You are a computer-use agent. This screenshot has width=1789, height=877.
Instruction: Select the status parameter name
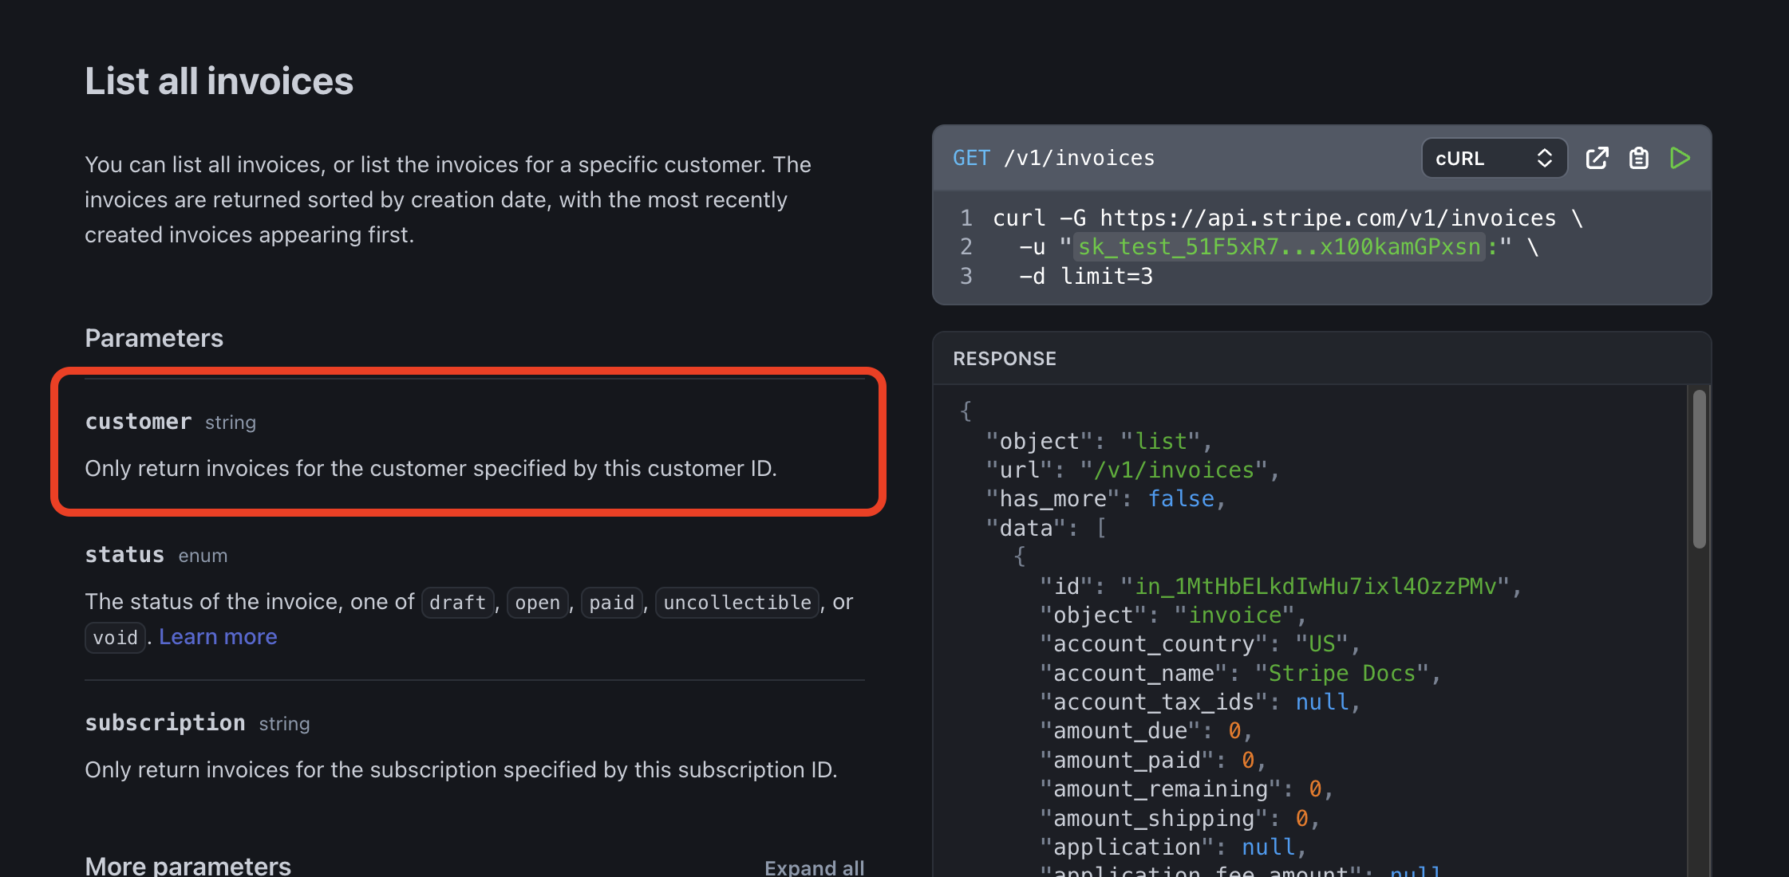(x=124, y=555)
